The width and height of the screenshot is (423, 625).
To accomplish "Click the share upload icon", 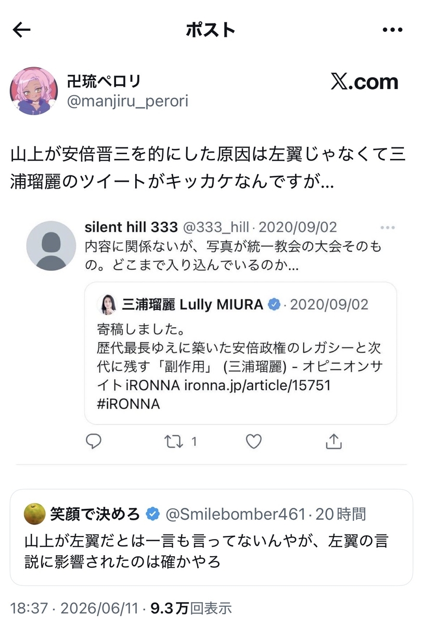I will click(333, 442).
